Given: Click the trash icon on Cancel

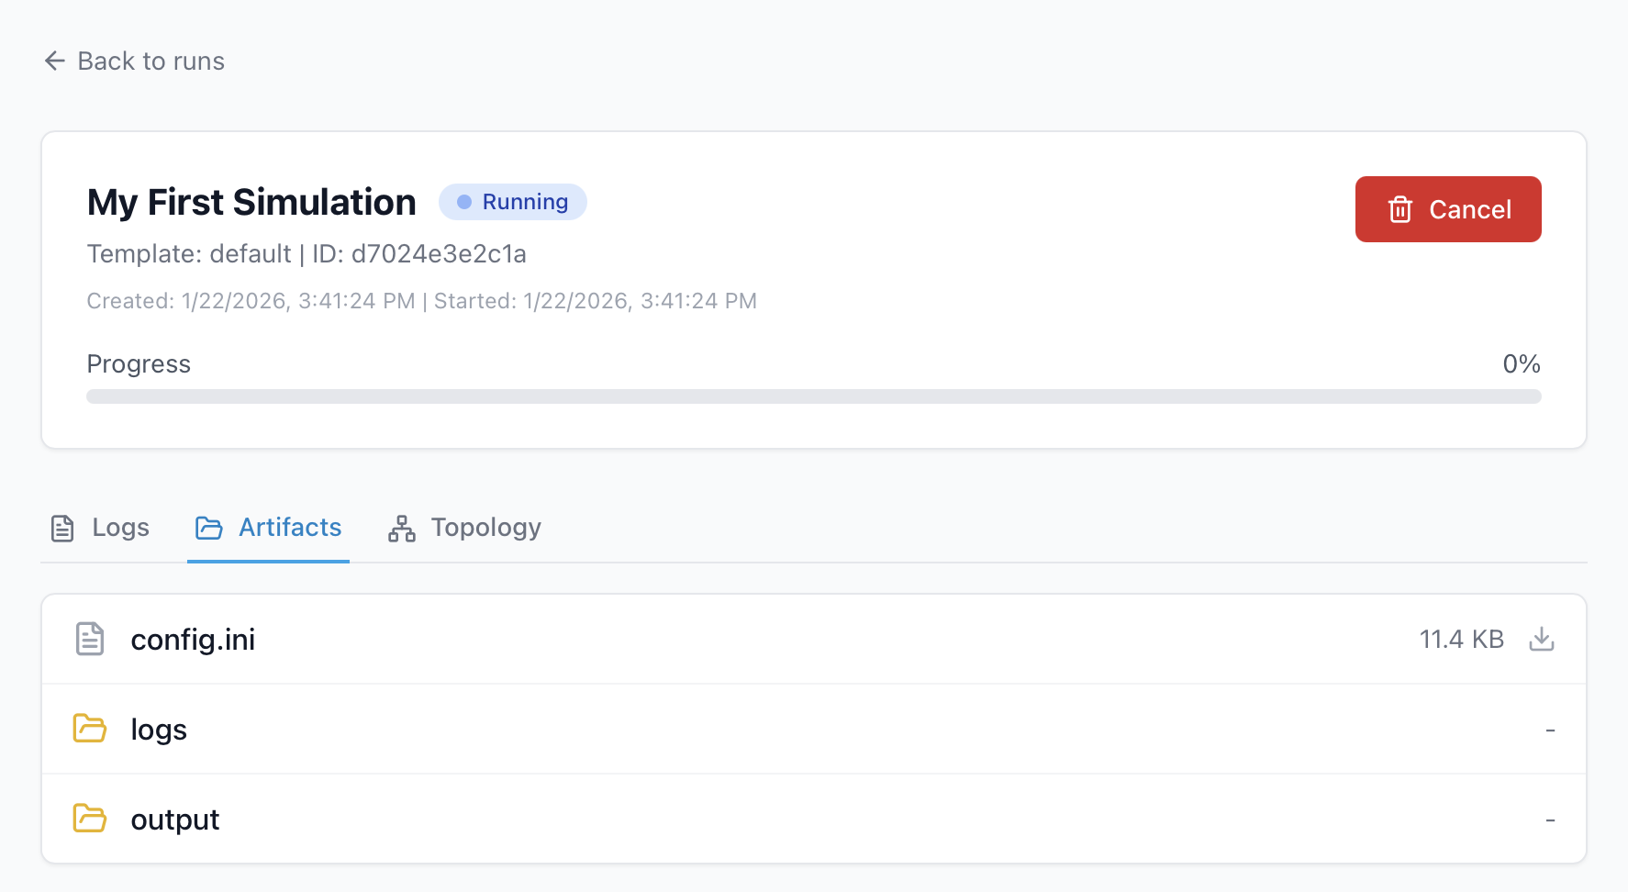Looking at the screenshot, I should (x=1399, y=210).
